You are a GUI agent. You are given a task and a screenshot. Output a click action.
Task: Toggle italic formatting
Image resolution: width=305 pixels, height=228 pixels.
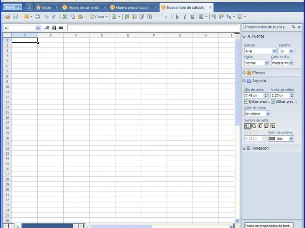pyautogui.click(x=185, y=17)
